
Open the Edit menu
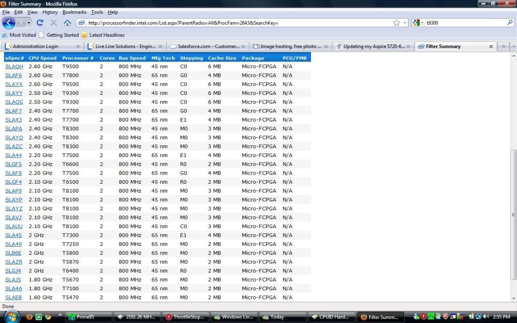[x=19, y=12]
